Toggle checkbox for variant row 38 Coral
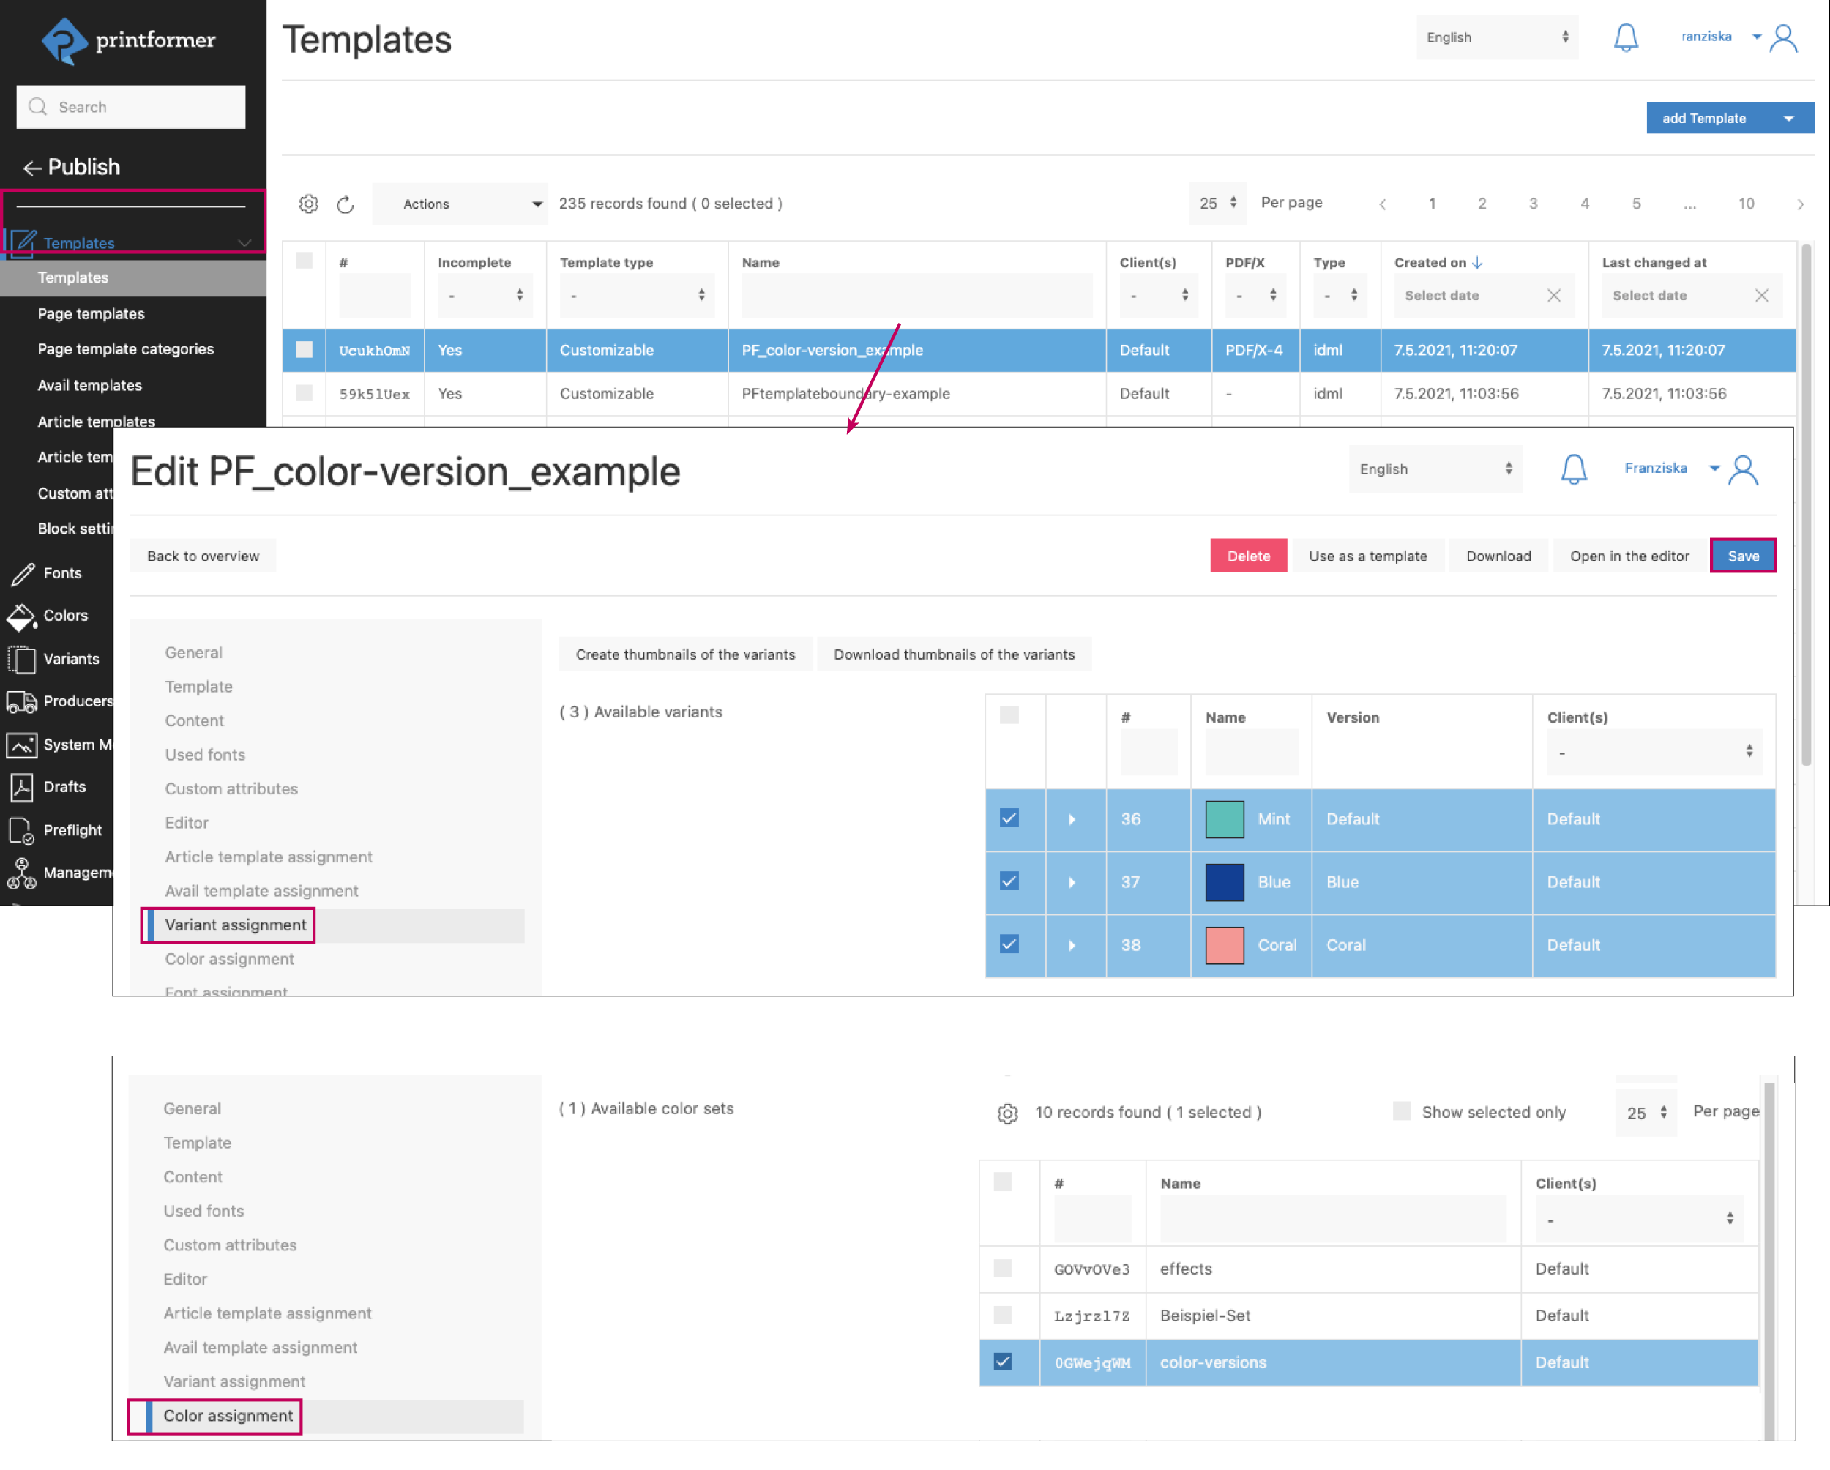1830x1470 pixels. [1008, 944]
